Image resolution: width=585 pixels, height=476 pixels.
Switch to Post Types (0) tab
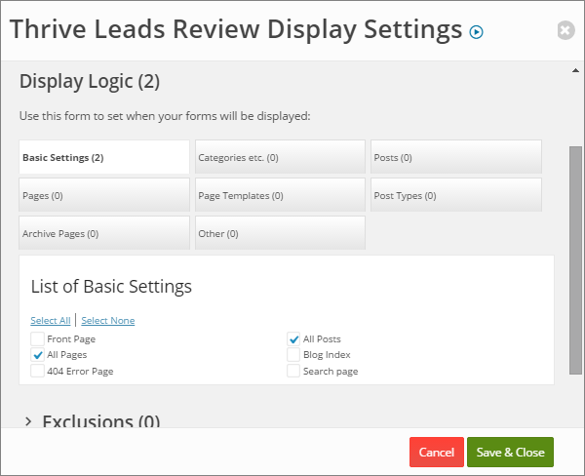pyautogui.click(x=456, y=195)
